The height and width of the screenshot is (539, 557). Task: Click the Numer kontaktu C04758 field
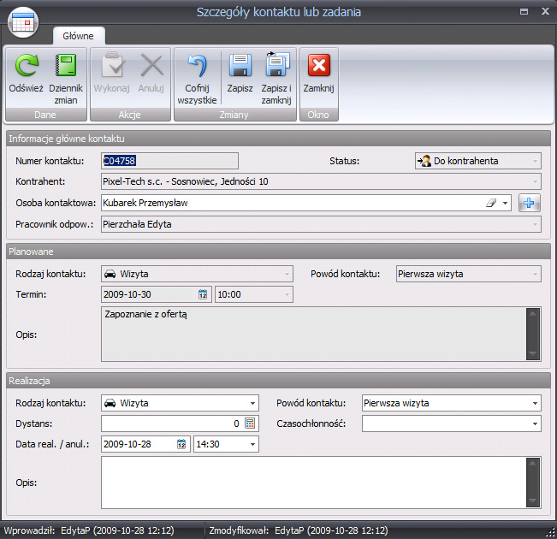coord(169,161)
